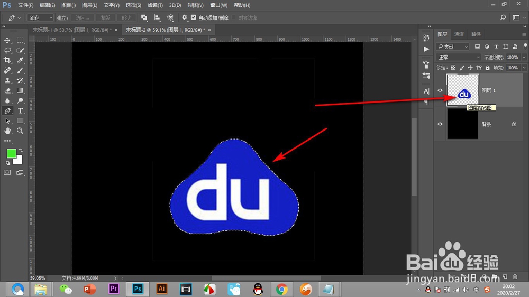Select the Horizontal Type tool
This screenshot has width=529, height=297.
pyautogui.click(x=20, y=110)
